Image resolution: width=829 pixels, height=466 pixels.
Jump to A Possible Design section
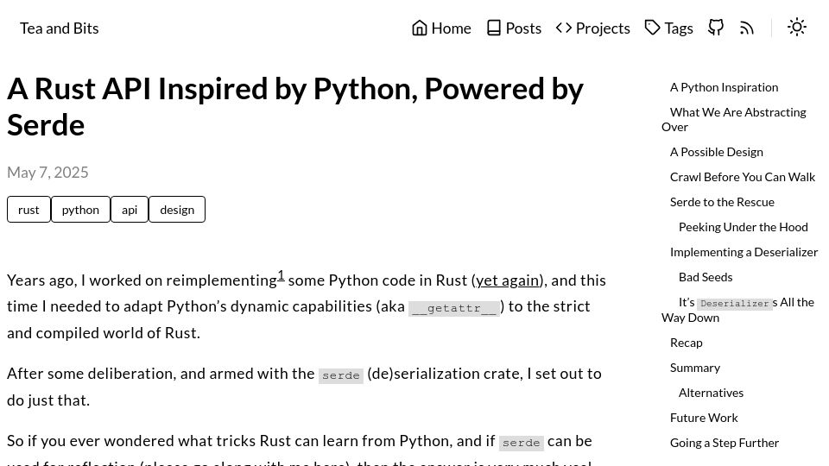point(717,152)
